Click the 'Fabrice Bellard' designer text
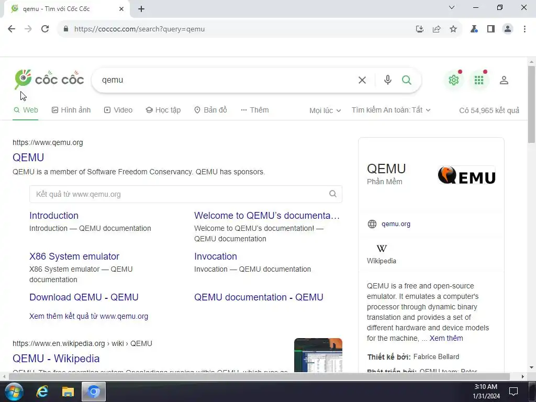The width and height of the screenshot is (536, 402). click(436, 356)
